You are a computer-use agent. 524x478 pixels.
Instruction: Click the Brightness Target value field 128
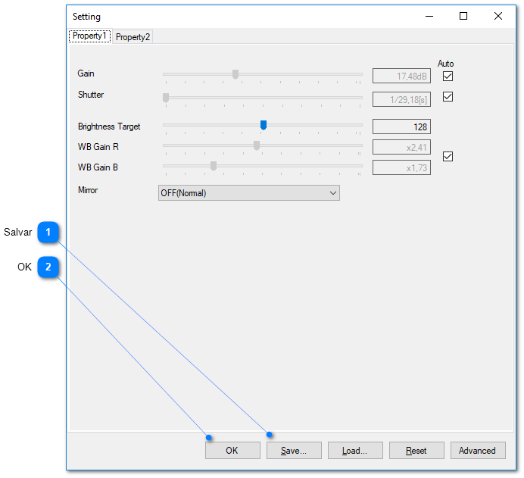[401, 127]
